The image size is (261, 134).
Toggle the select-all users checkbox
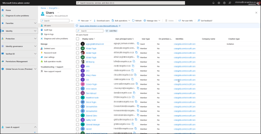point(78,39)
